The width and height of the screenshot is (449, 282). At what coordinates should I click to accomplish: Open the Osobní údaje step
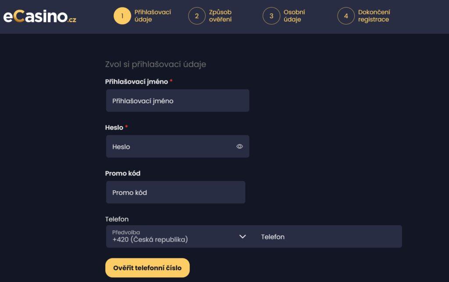[294, 16]
